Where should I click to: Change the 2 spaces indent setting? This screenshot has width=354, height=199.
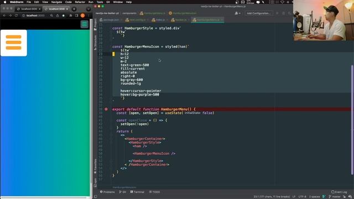[x=315, y=197]
